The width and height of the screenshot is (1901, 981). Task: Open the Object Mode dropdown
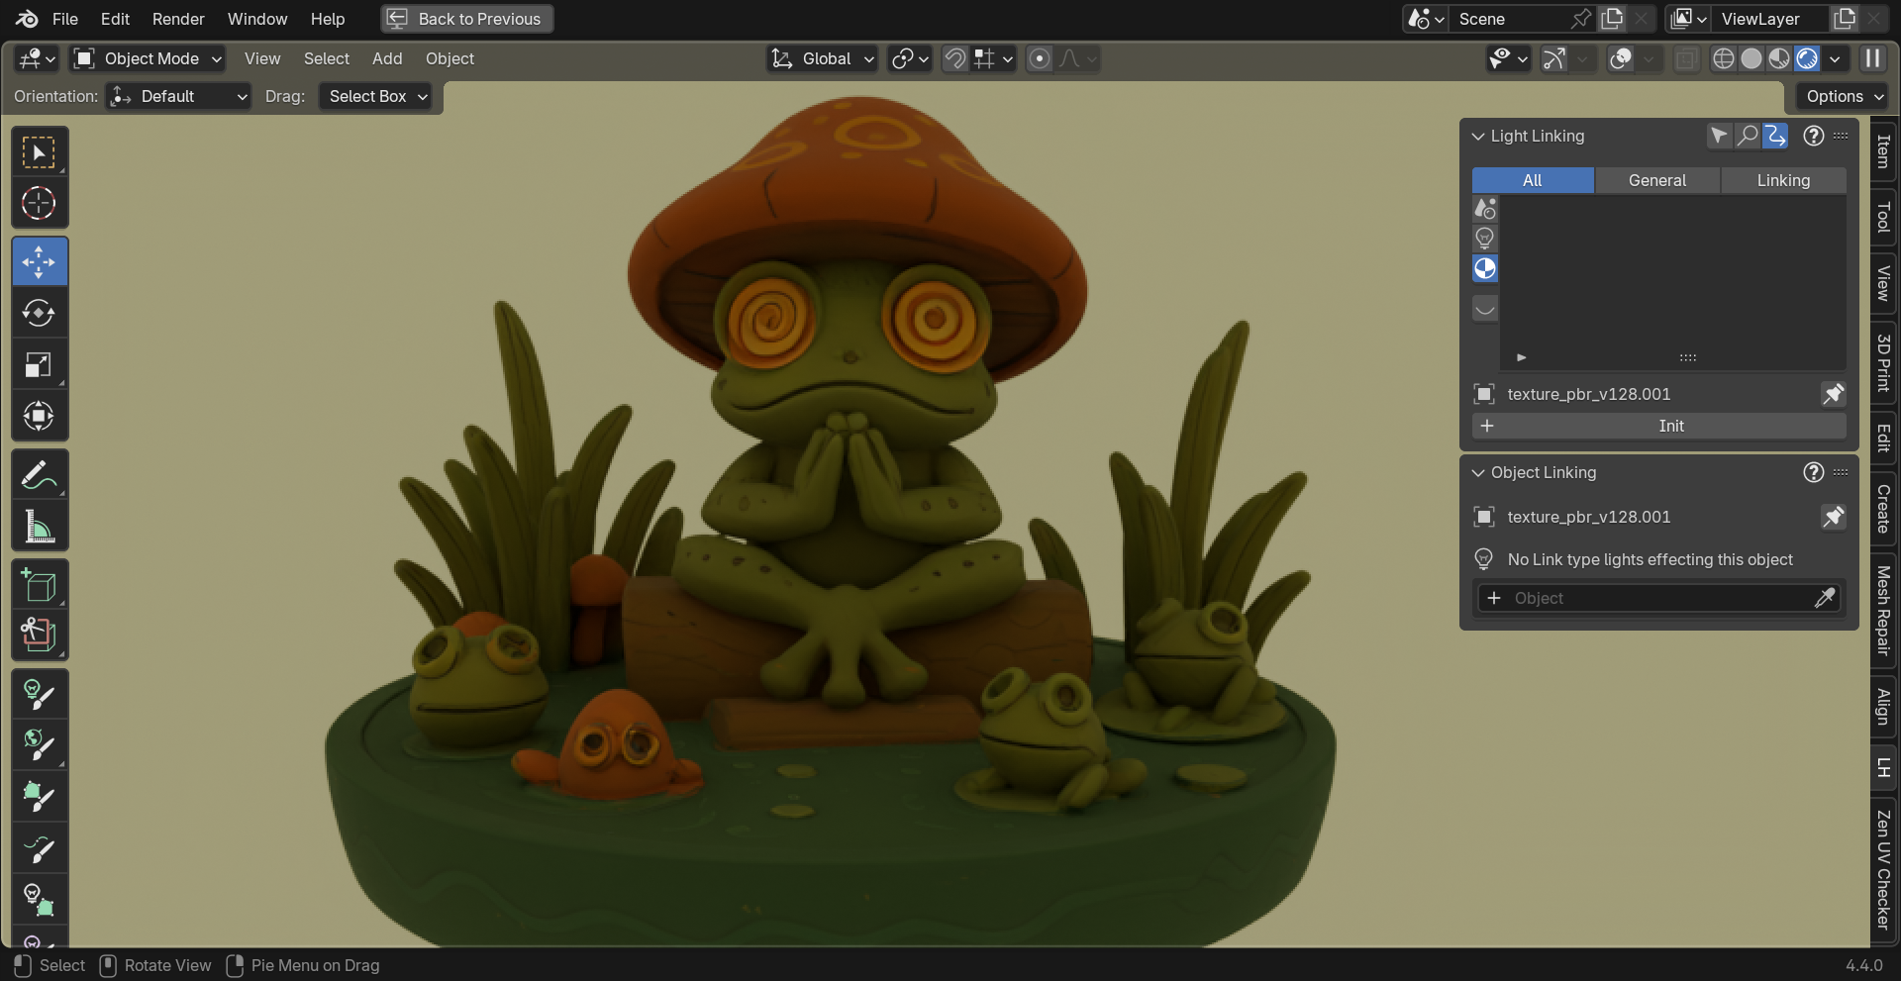tap(149, 58)
